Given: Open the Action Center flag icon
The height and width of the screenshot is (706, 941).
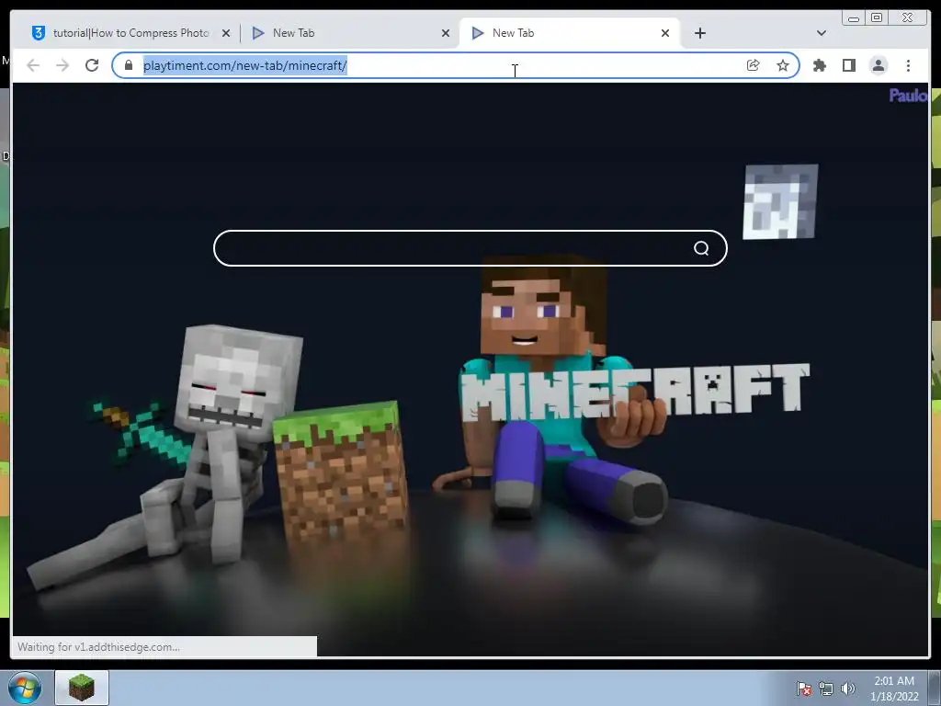Looking at the screenshot, I should click(803, 689).
